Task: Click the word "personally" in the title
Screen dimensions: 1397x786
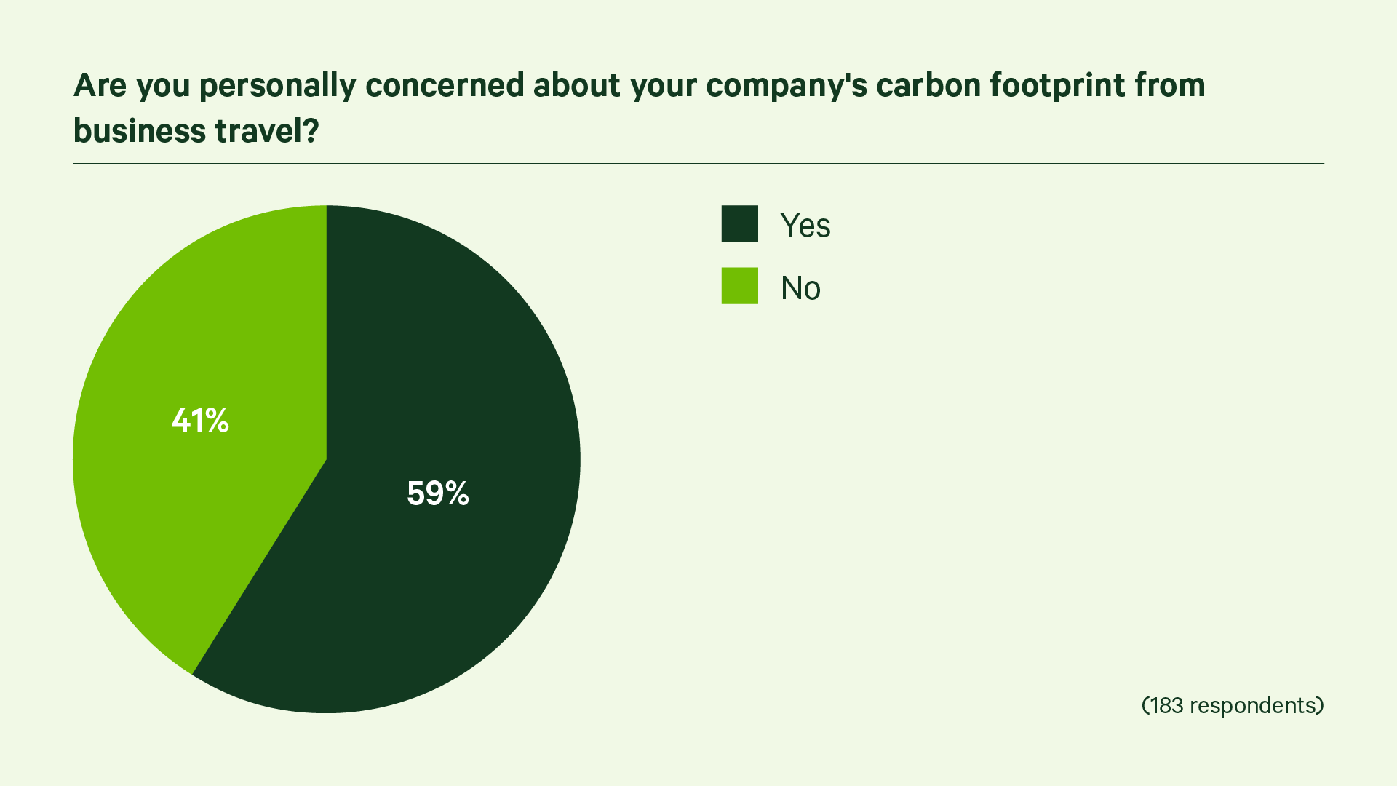Action: tap(277, 86)
